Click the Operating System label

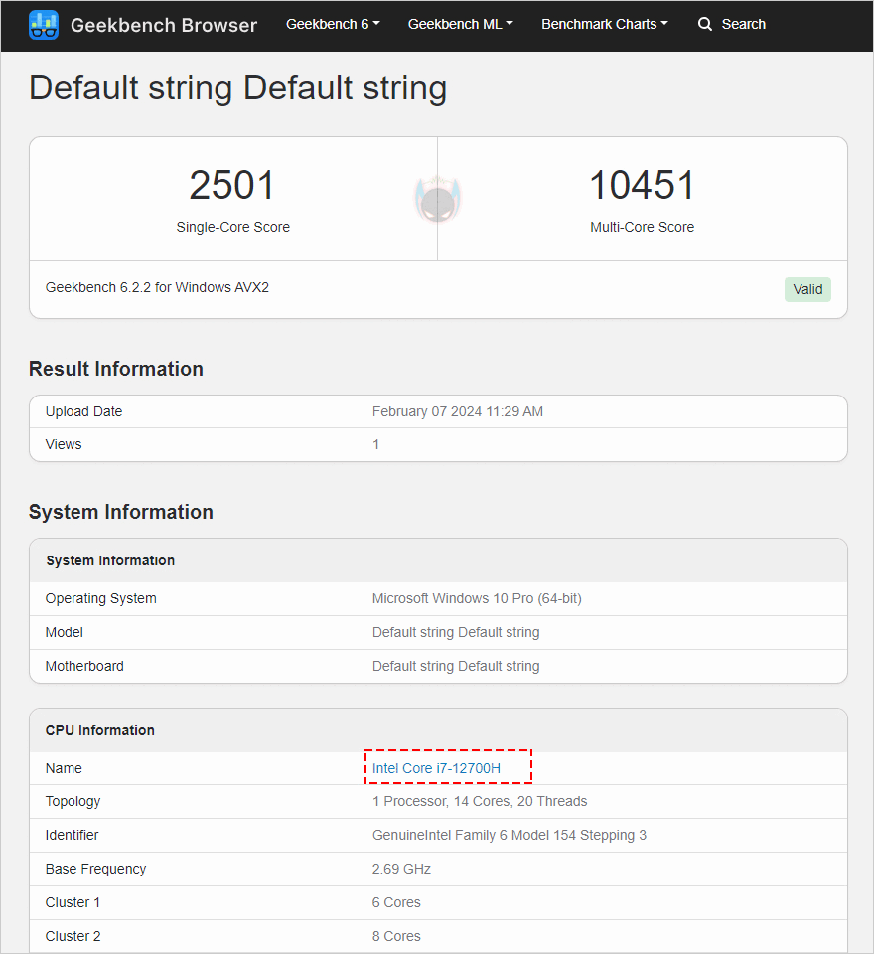click(x=101, y=598)
